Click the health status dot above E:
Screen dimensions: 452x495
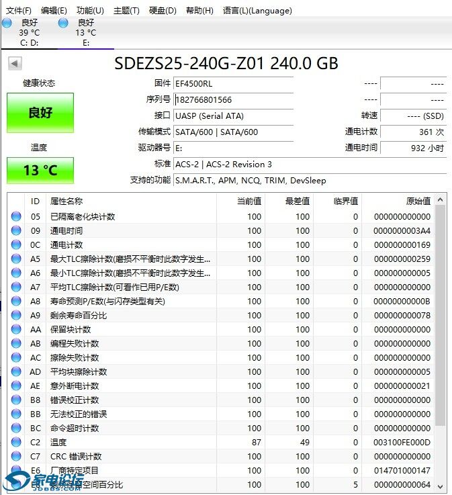click(x=63, y=23)
